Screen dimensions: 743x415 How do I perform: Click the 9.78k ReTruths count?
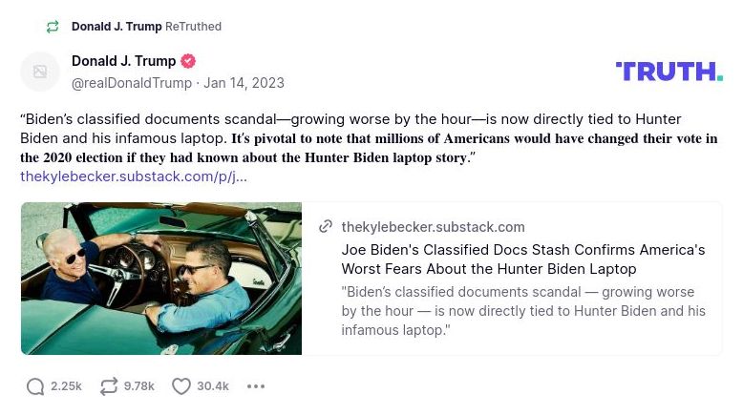139,386
